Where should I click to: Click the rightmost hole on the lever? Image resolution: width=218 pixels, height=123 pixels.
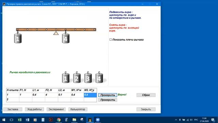94,30
